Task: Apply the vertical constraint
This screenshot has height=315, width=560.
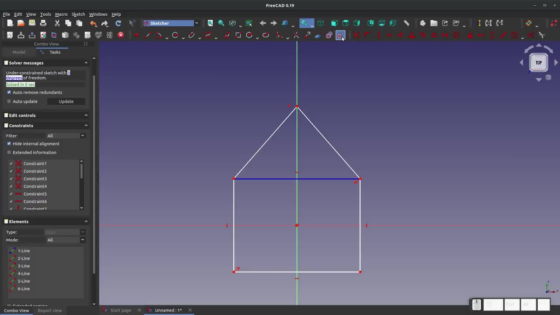Action: (x=378, y=35)
